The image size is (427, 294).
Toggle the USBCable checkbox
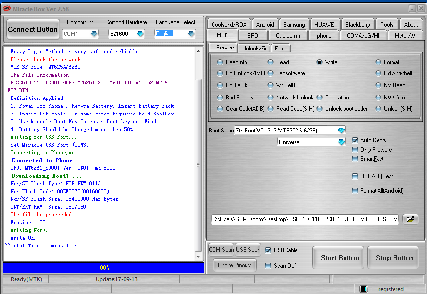268,250
